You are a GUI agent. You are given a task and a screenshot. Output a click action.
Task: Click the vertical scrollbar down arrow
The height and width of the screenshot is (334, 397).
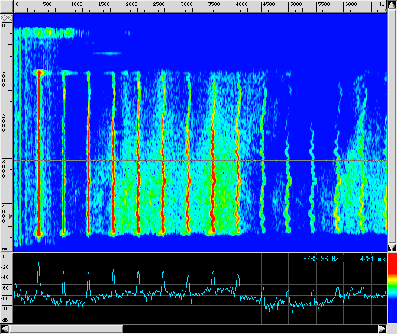click(x=391, y=246)
